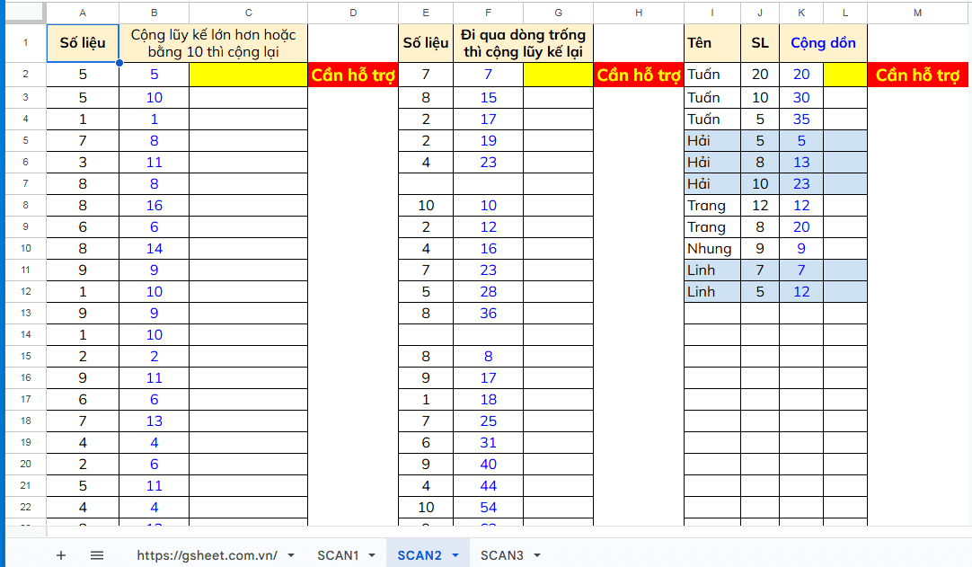Switch to the SCAN3 sheet tab
The height and width of the screenshot is (567, 972).
click(x=501, y=555)
